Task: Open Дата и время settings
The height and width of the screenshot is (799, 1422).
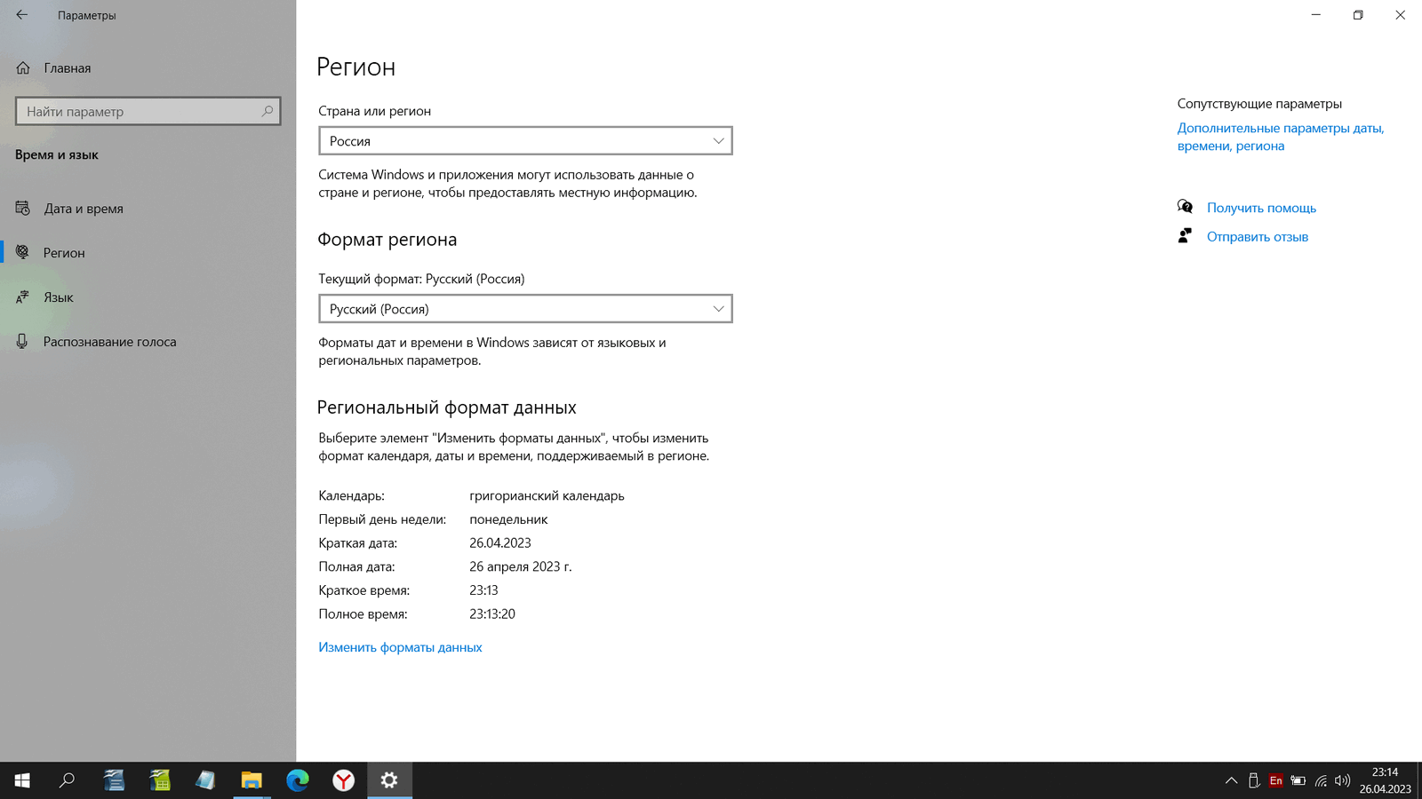Action: coord(84,209)
